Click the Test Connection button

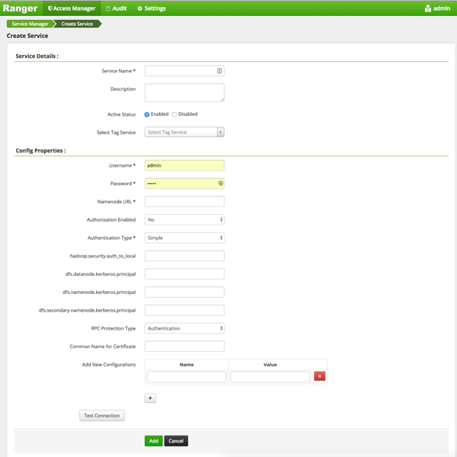click(x=102, y=416)
